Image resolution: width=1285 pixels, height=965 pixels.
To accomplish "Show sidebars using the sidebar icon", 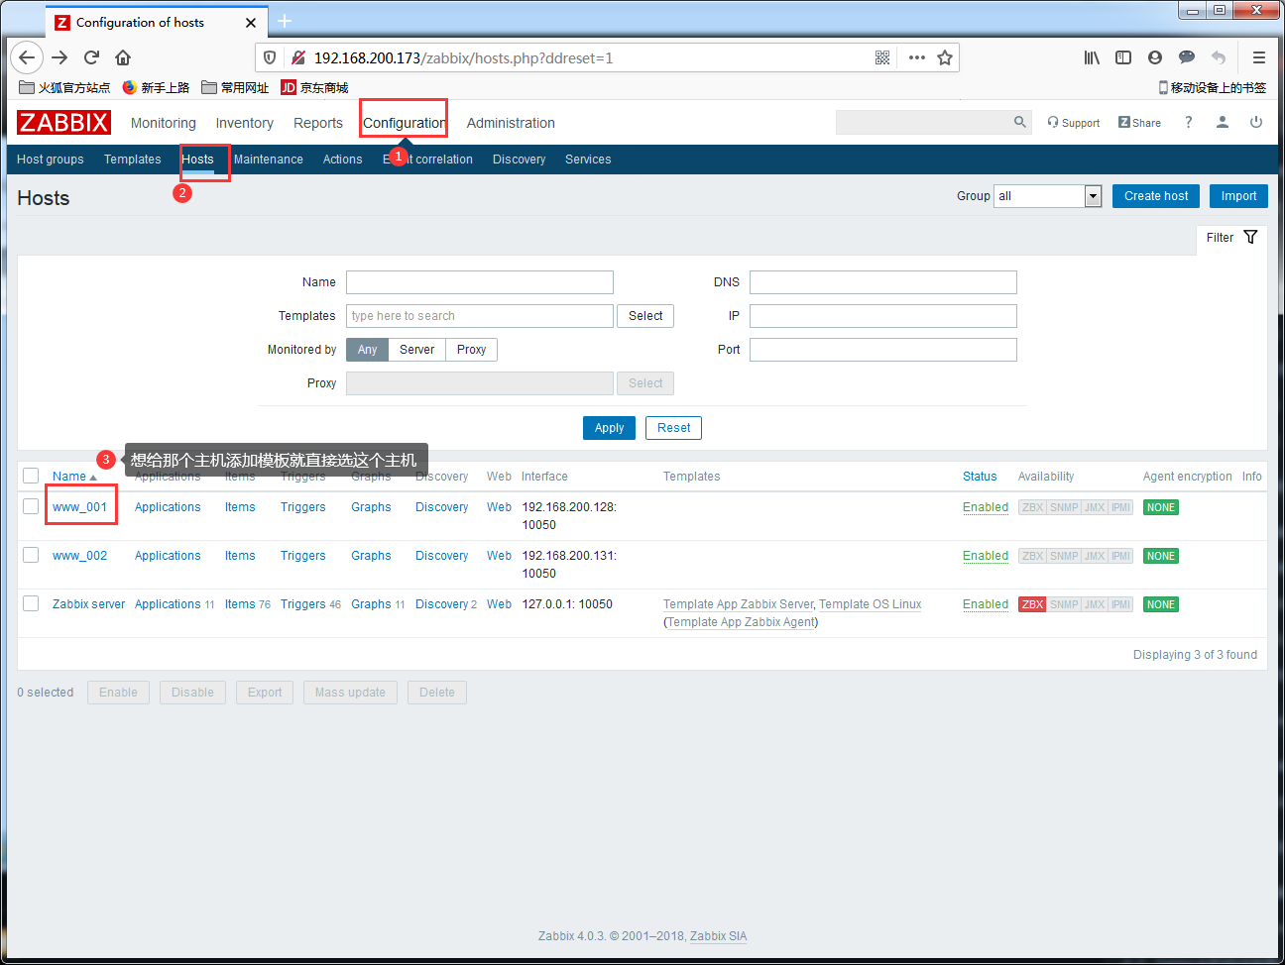I will 1123,57.
